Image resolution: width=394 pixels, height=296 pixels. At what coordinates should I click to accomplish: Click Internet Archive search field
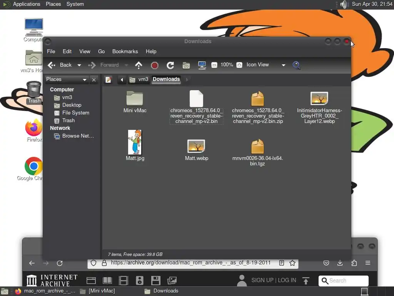(x=344, y=281)
